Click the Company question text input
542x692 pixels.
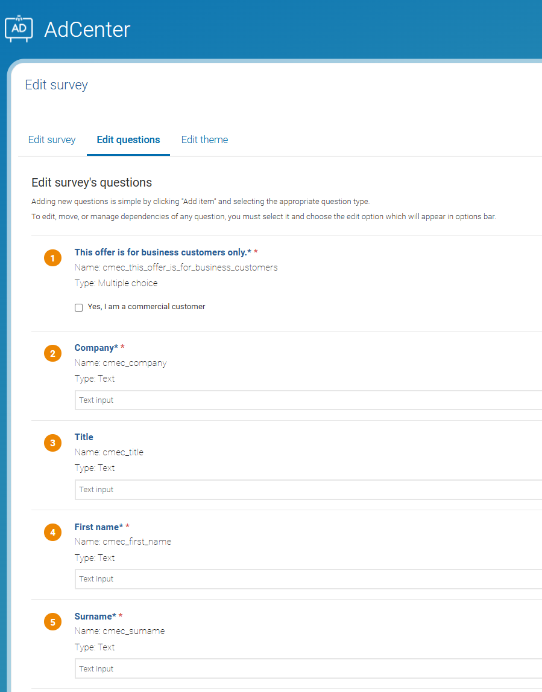pyautogui.click(x=307, y=400)
